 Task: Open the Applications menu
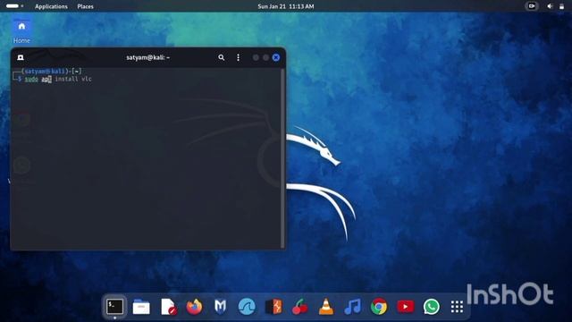51,6
